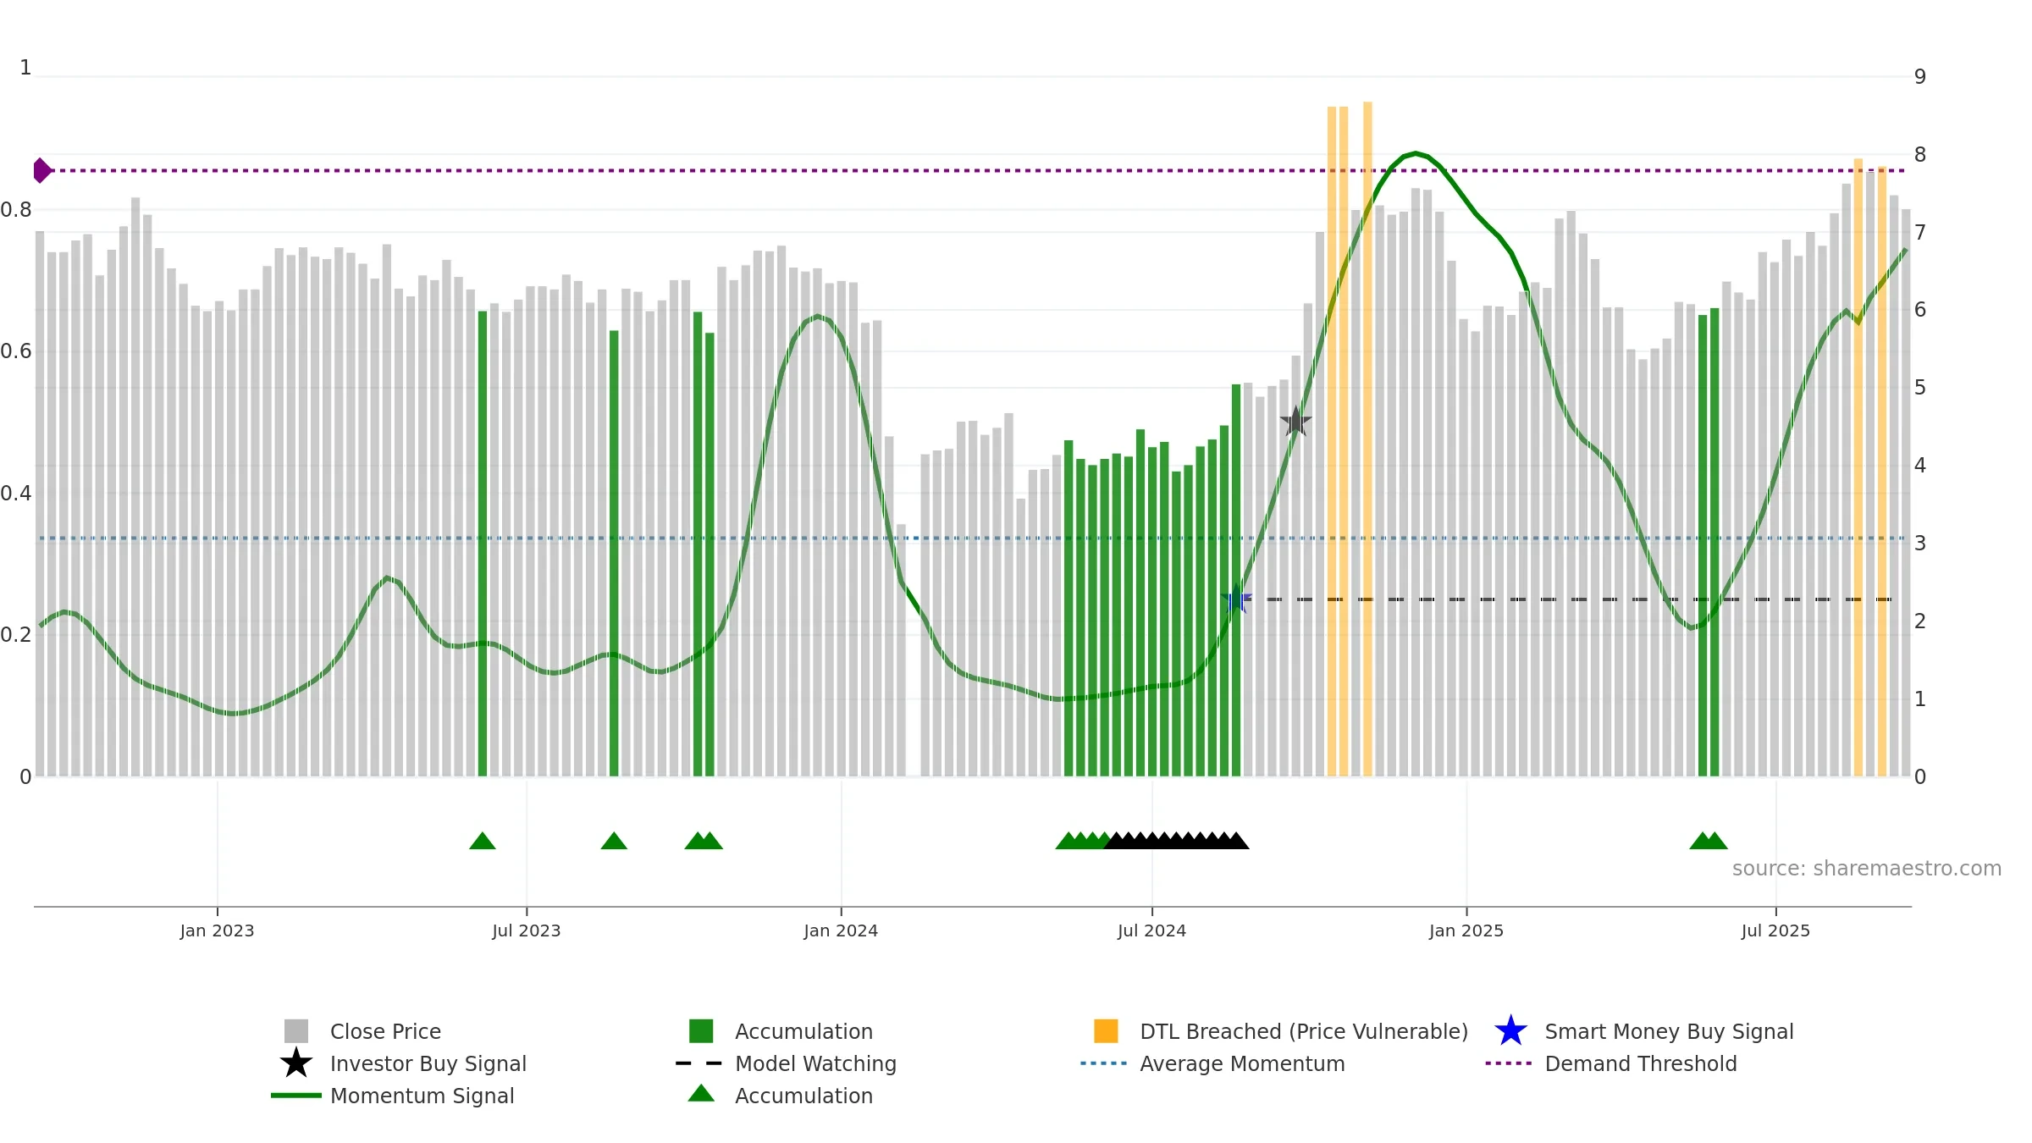Click the orange DTL Breached legend swatch

click(x=1106, y=1030)
